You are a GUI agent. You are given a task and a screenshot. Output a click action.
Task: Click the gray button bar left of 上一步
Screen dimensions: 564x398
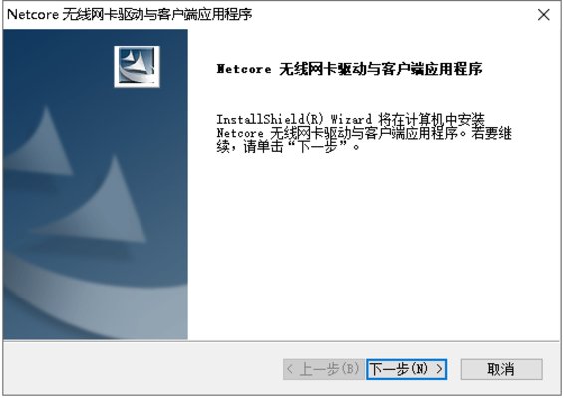point(143,369)
